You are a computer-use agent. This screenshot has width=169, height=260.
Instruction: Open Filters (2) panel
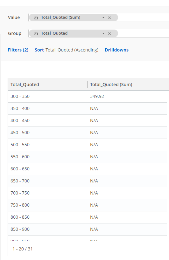pos(18,50)
